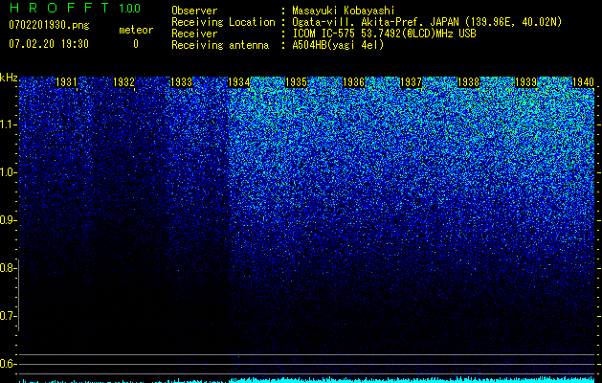Click the A504HB yagi antenna text
This screenshot has width=602, height=383.
338,45
